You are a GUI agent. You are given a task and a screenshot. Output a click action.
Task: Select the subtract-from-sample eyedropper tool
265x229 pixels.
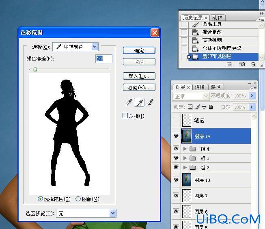[x=150, y=102]
